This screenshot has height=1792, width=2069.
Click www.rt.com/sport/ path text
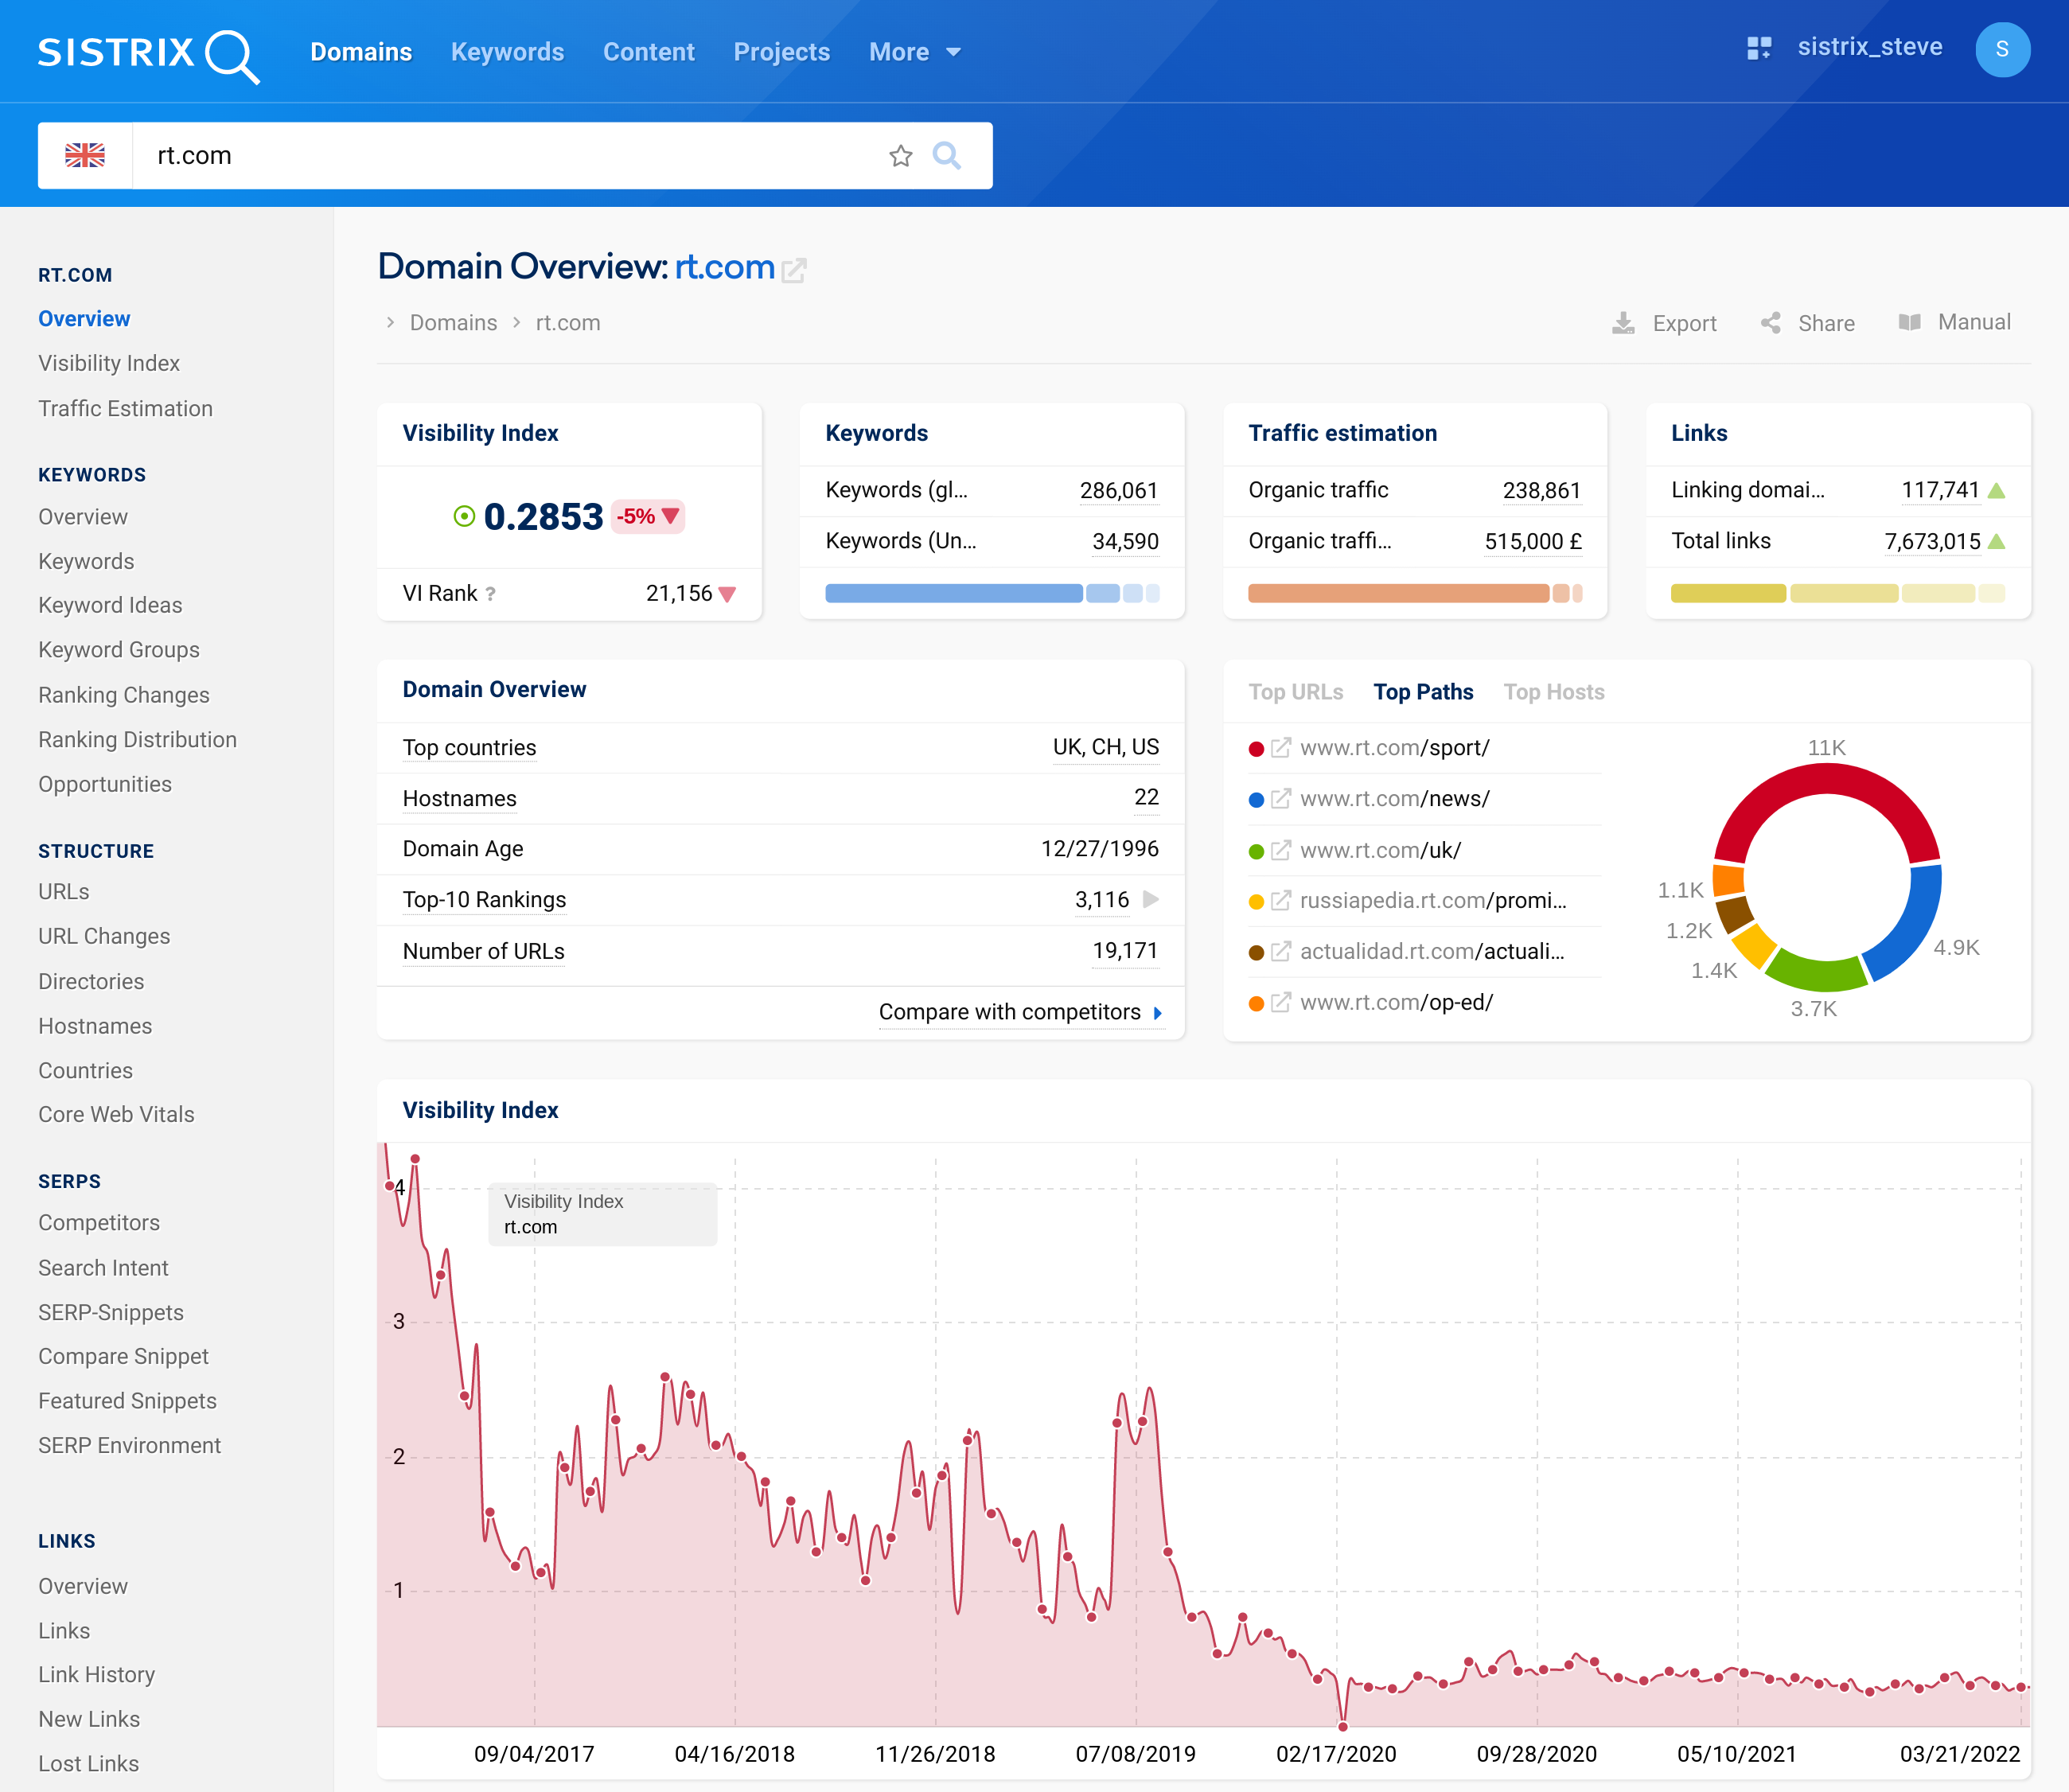(x=1394, y=748)
